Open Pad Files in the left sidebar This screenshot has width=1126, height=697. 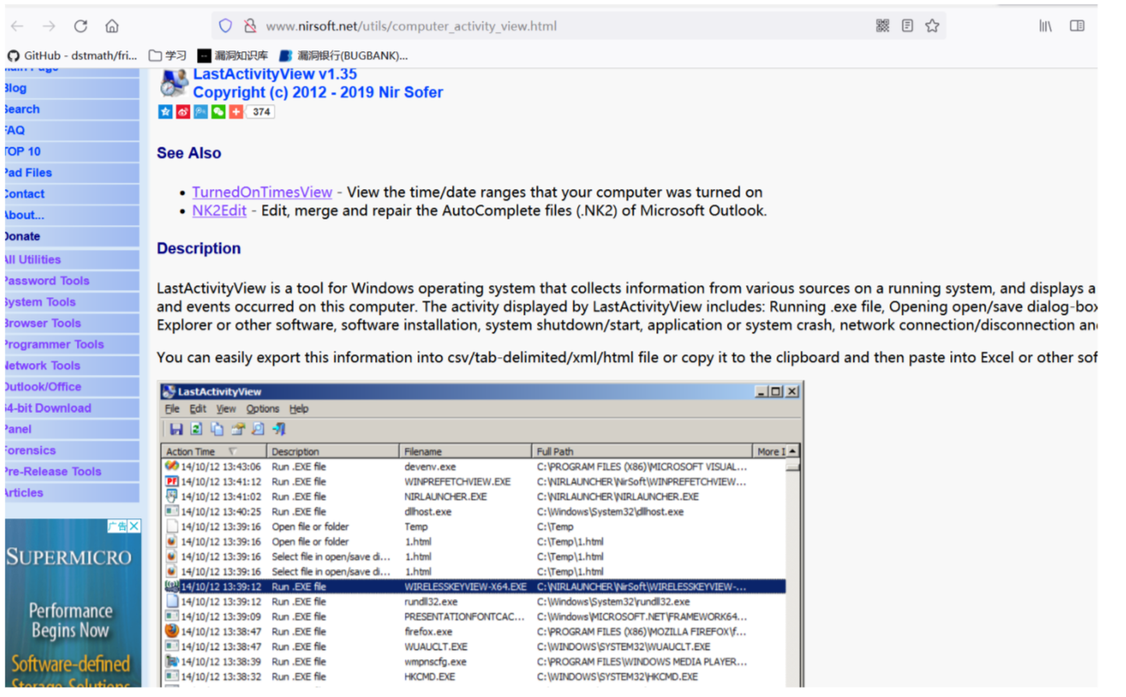71,172
